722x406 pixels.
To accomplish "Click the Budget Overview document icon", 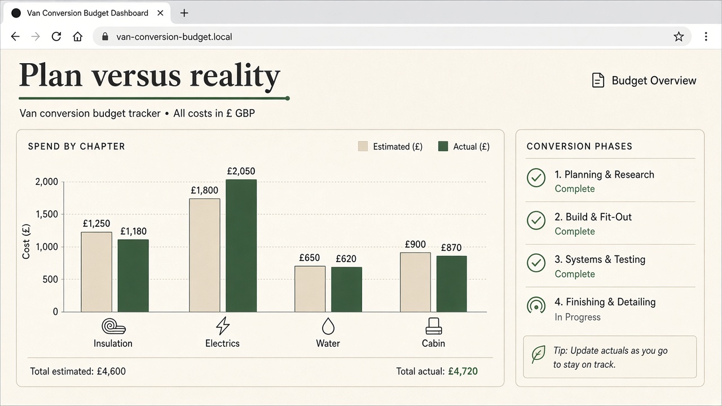I will 598,81.
